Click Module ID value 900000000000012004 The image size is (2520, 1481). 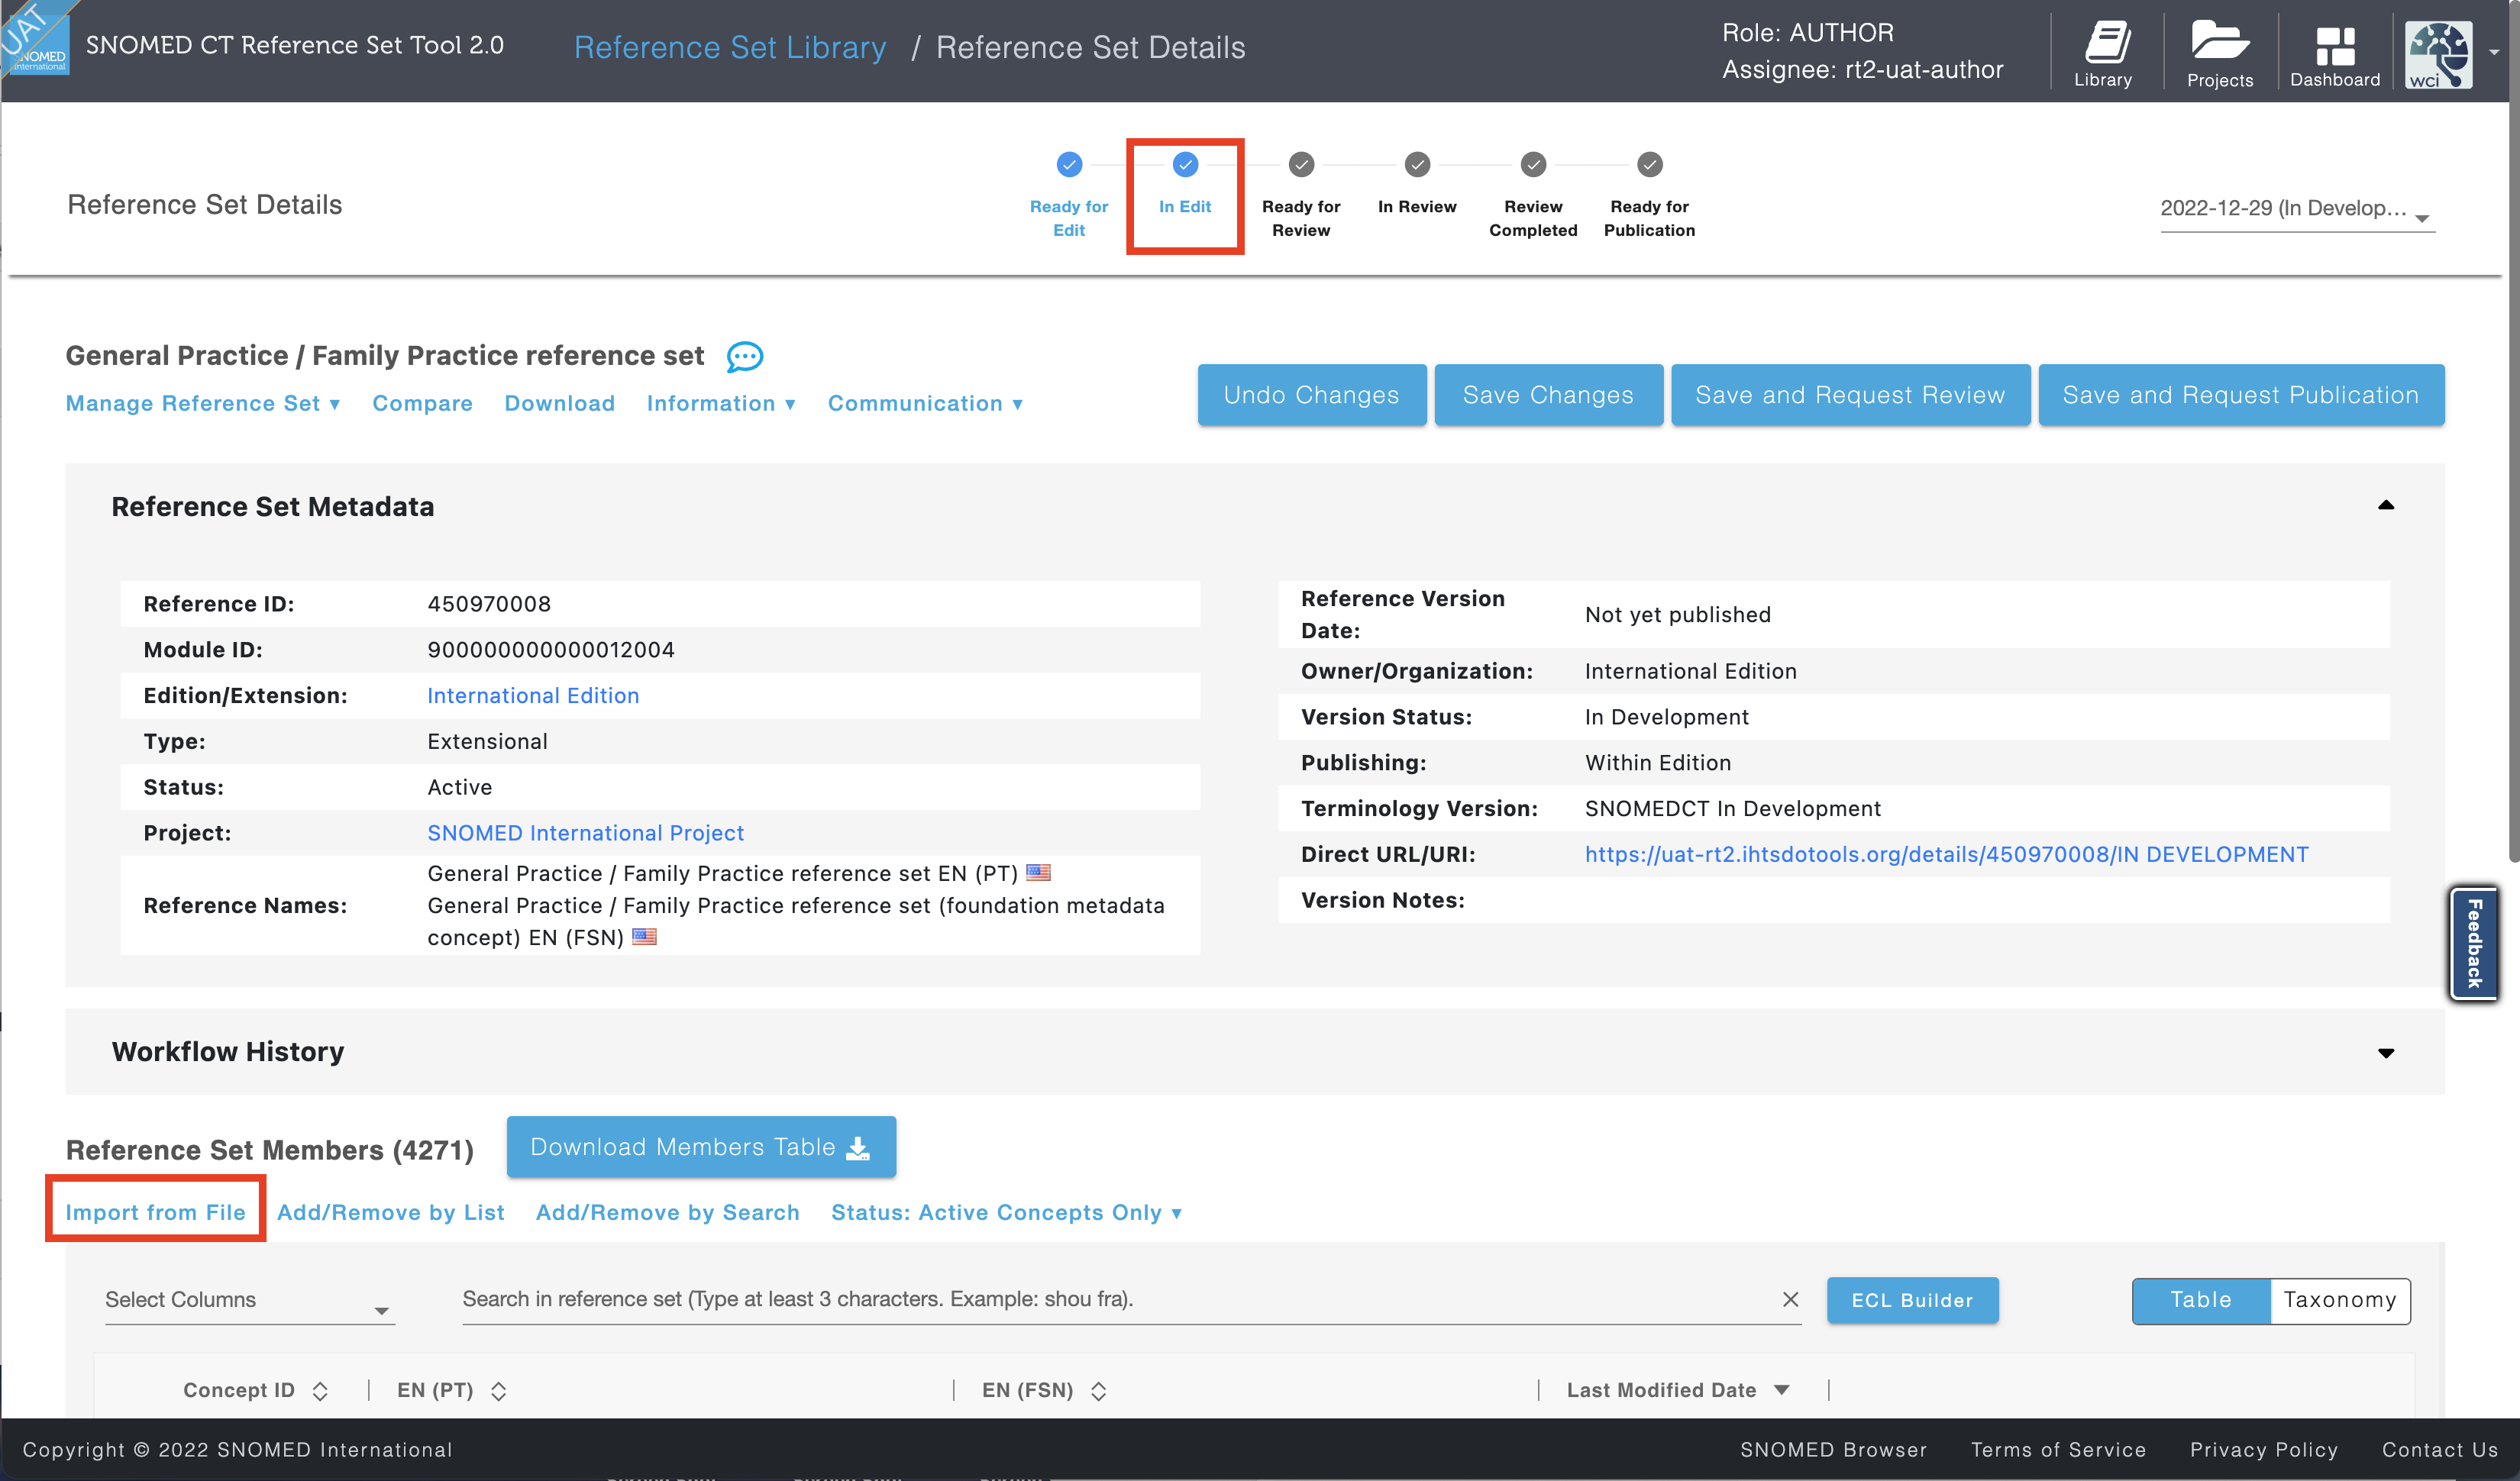[x=551, y=649]
